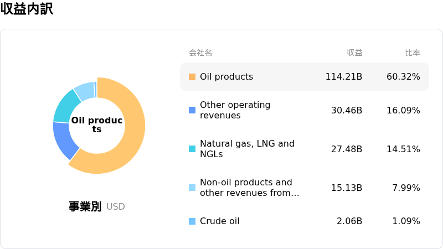Sort by the 収益 column header
This screenshot has height=249, width=443.
[x=354, y=53]
